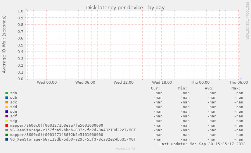Select the sda legend label
The width and height of the screenshot is (251, 153).
14,93
